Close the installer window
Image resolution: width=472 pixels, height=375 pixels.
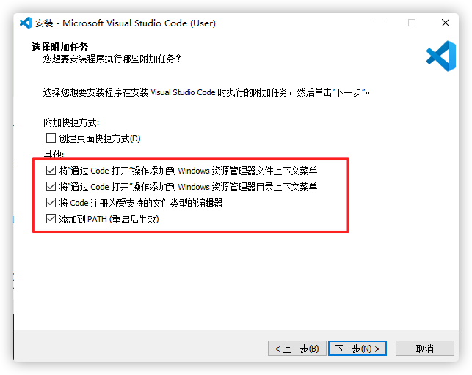pos(446,23)
